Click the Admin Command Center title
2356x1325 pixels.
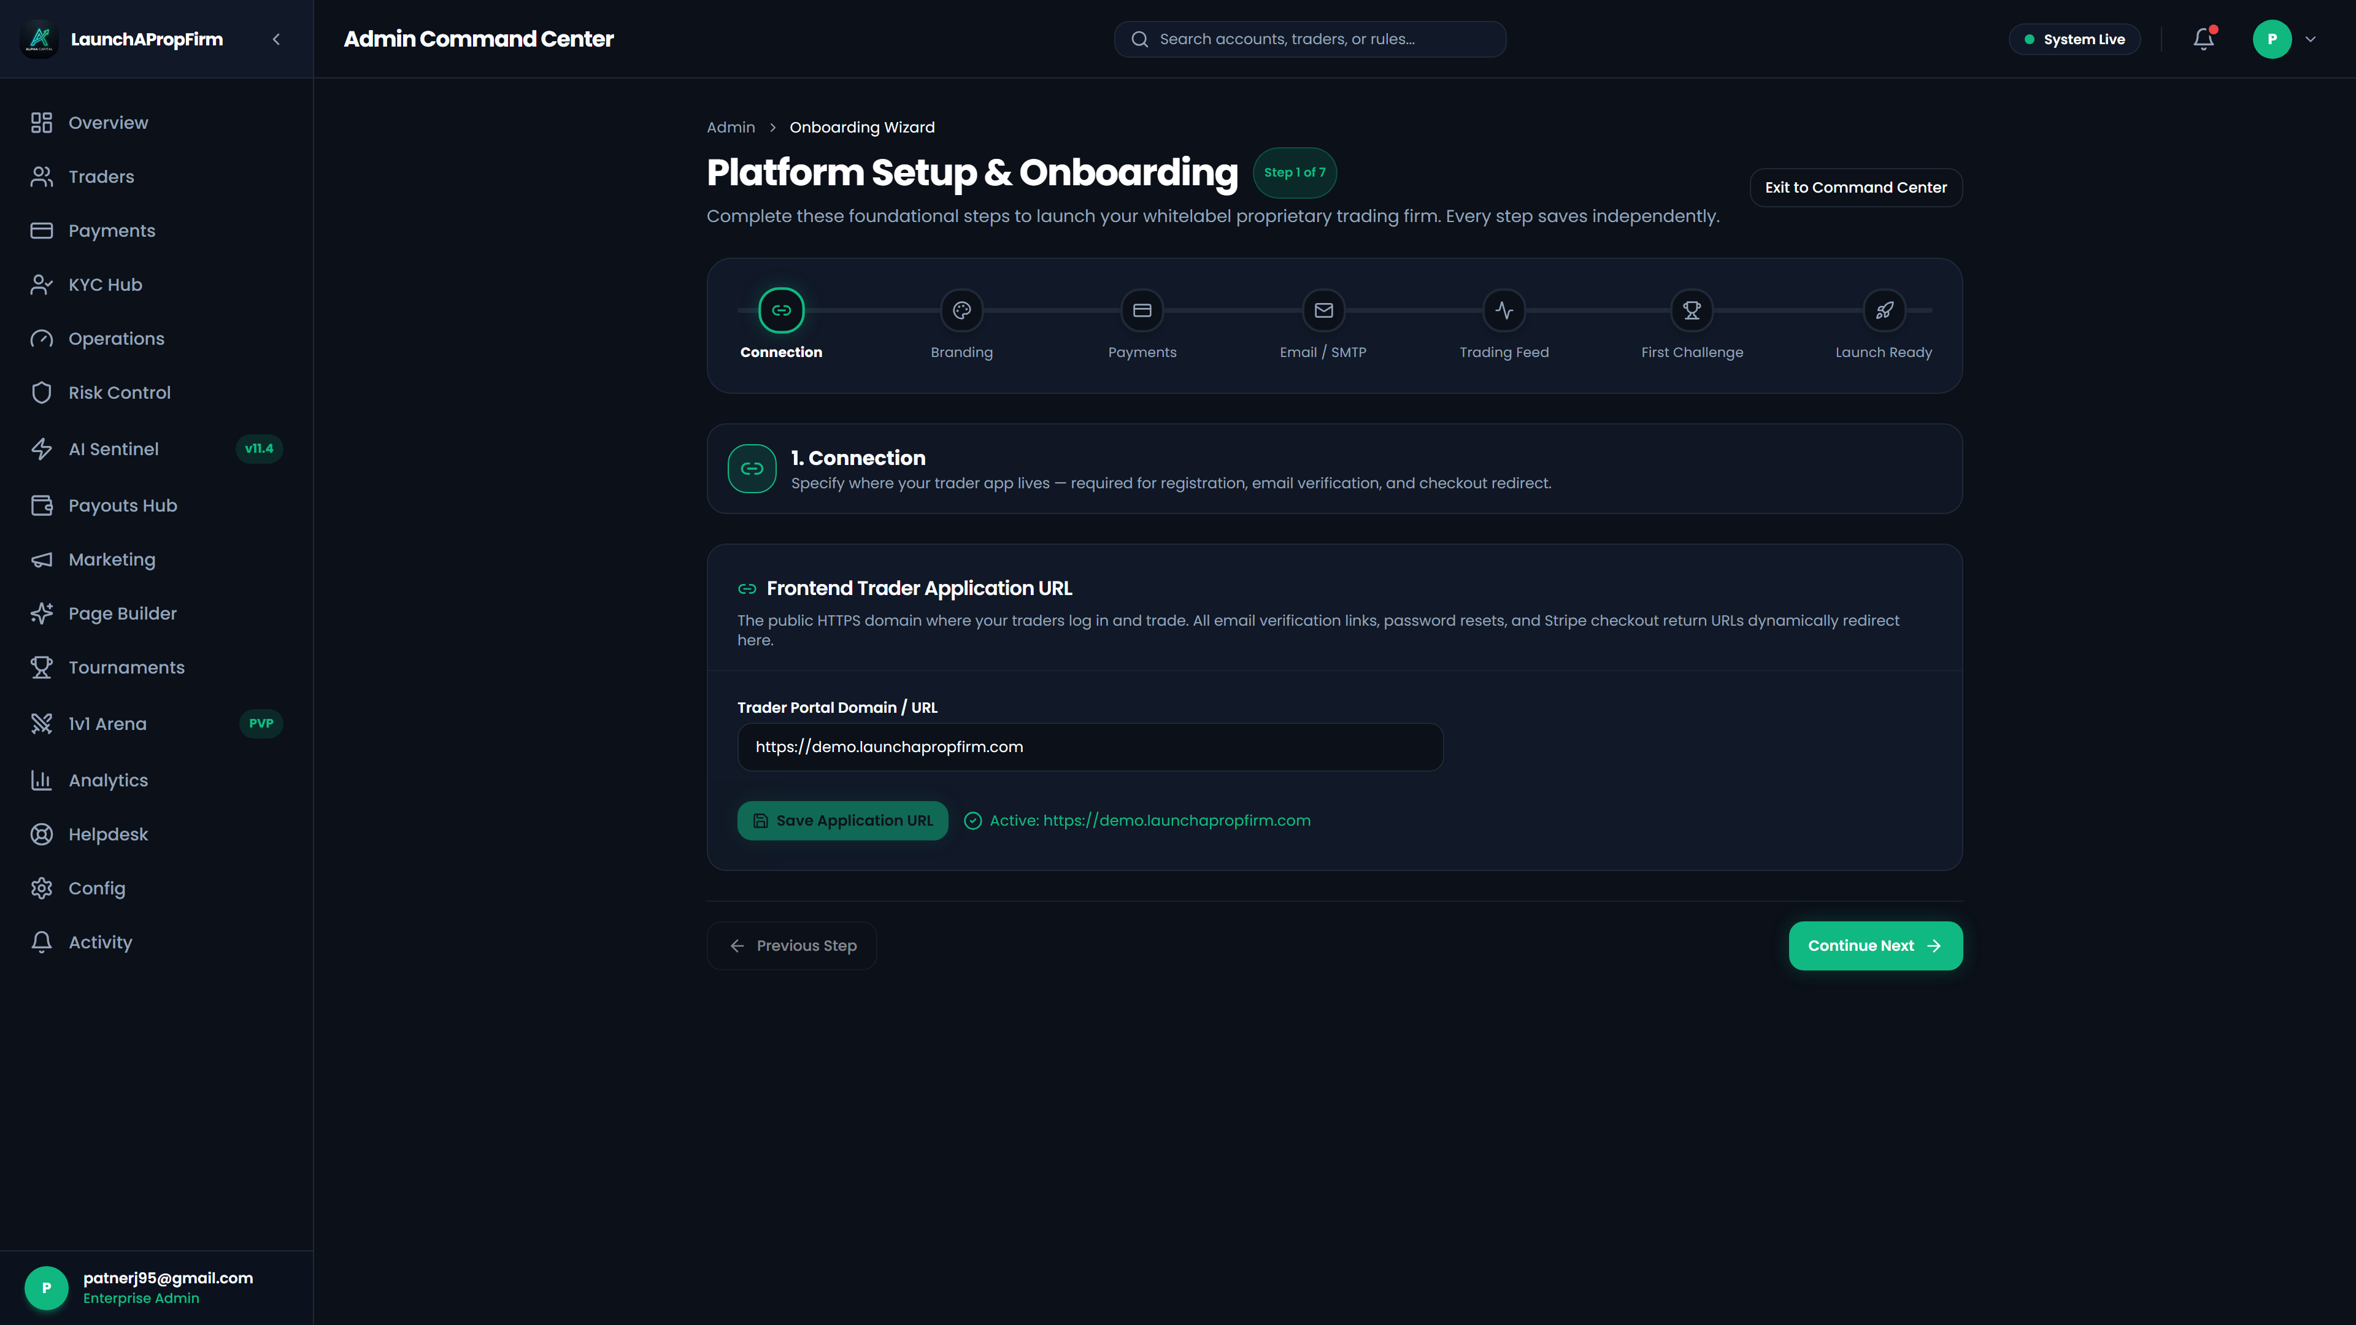click(x=479, y=39)
